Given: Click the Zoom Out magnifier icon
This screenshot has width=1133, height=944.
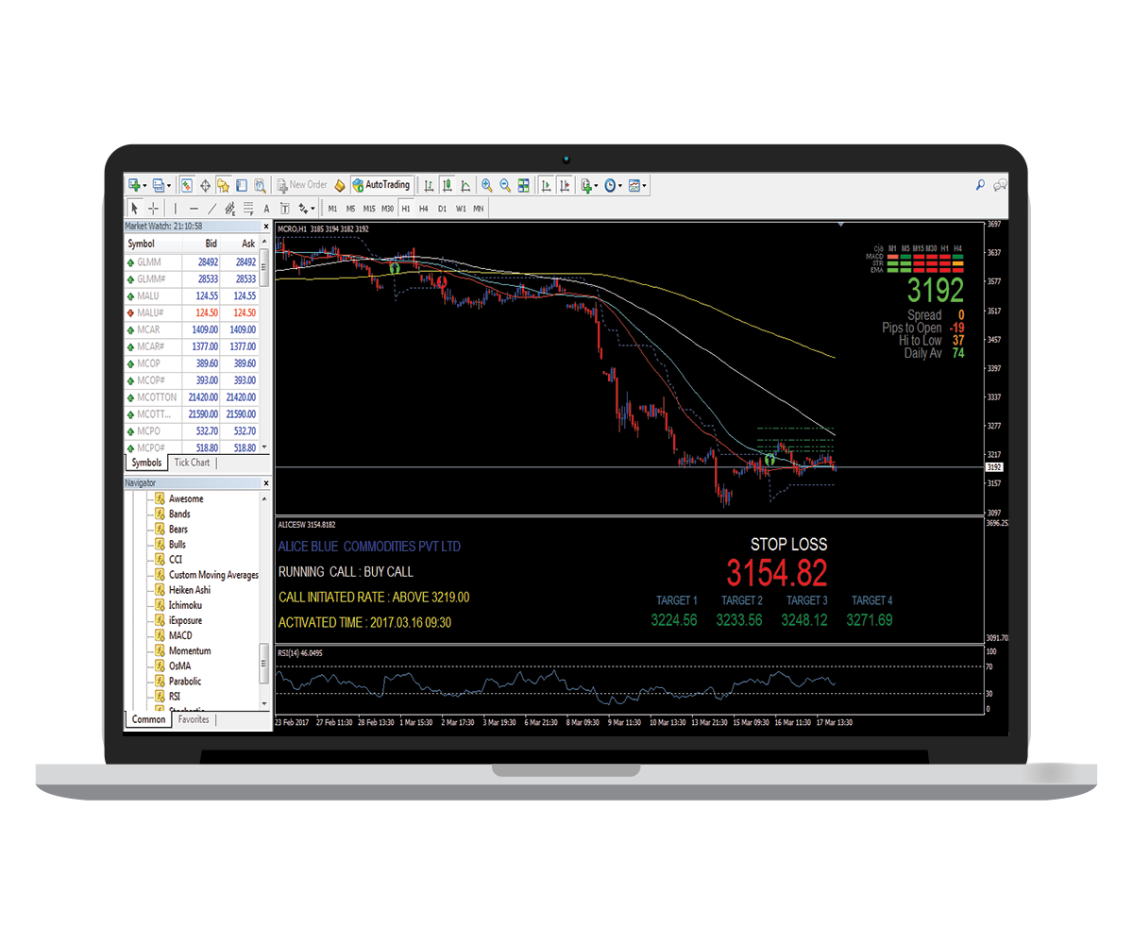Looking at the screenshot, I should [x=505, y=185].
